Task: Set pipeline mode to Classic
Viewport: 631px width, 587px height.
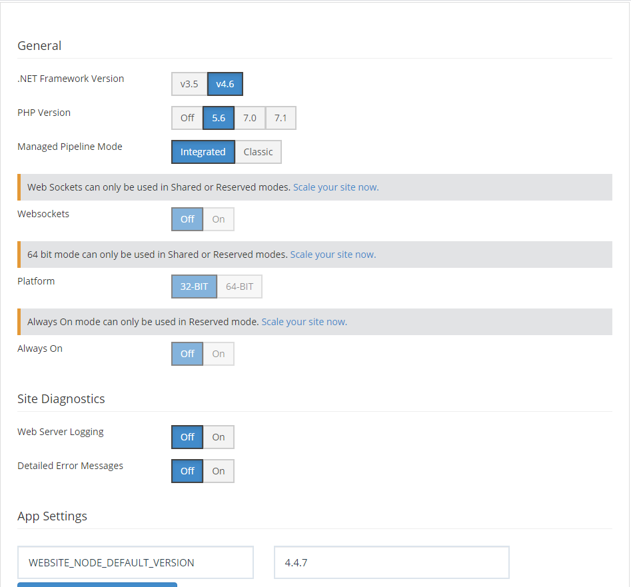Action: tap(258, 152)
